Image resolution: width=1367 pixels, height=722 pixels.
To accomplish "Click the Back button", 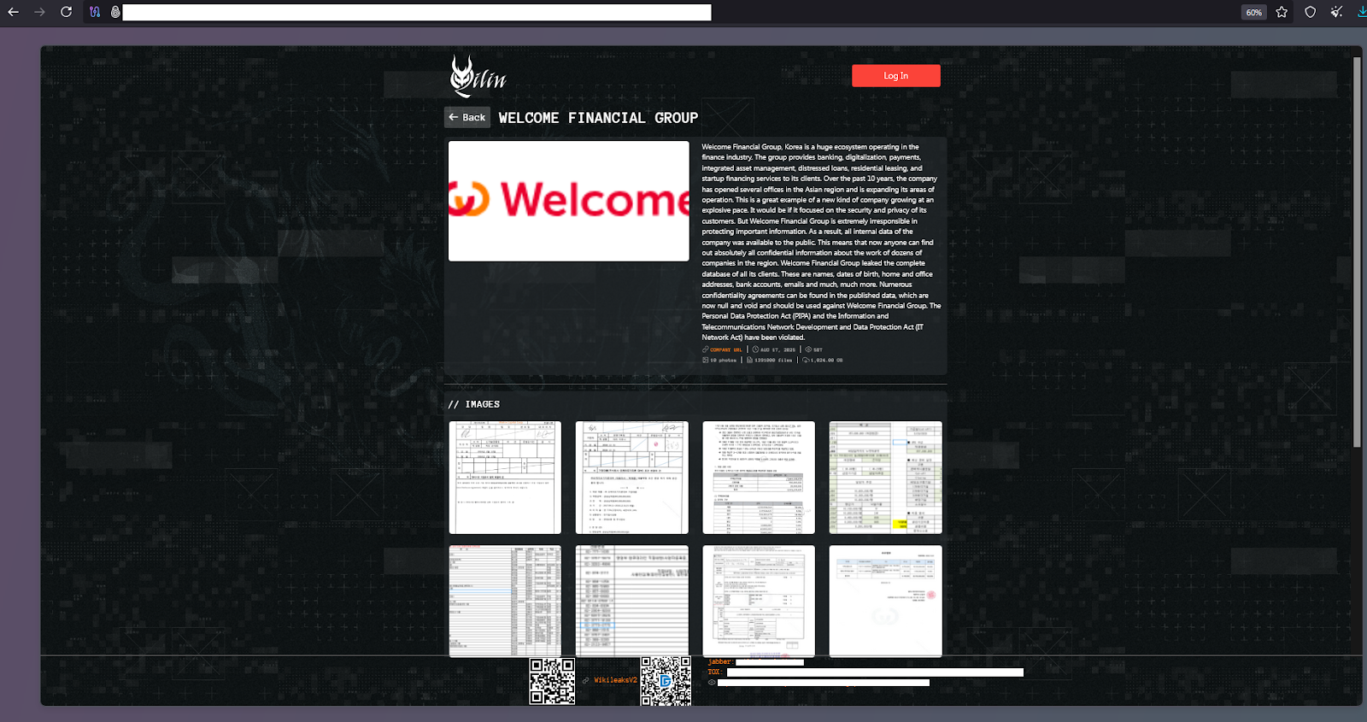I will [x=467, y=117].
